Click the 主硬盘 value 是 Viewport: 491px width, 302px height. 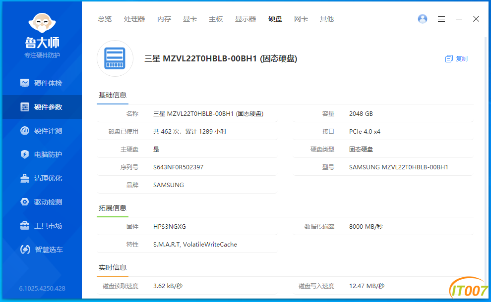pyautogui.click(x=156, y=150)
